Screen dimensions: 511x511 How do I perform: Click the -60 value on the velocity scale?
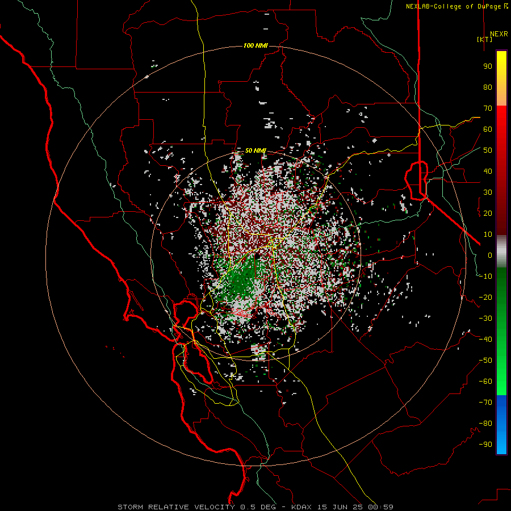[485, 382]
